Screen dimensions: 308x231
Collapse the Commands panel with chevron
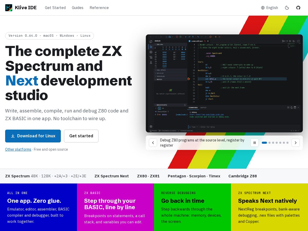pos(298,108)
